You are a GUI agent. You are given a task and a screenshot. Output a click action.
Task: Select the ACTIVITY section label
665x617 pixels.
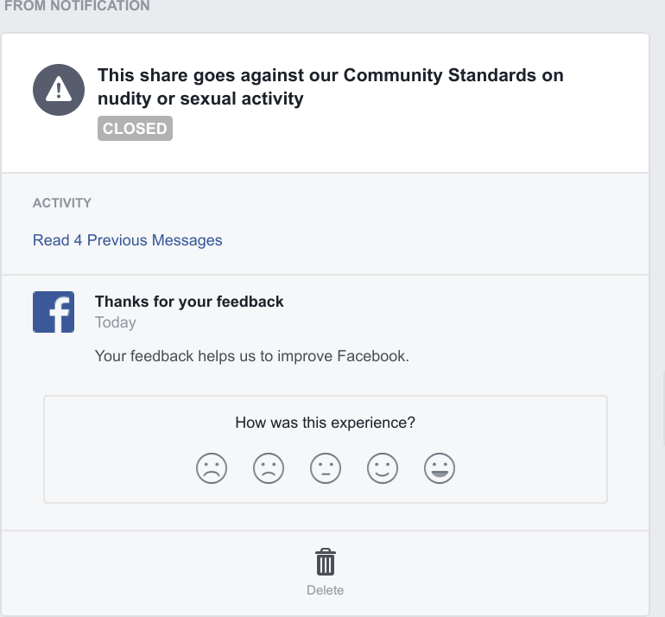pos(62,203)
